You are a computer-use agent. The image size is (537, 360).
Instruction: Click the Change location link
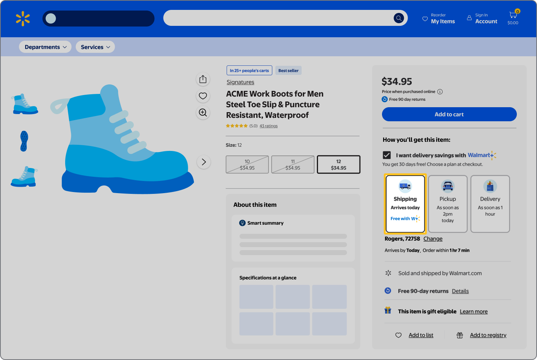click(433, 239)
